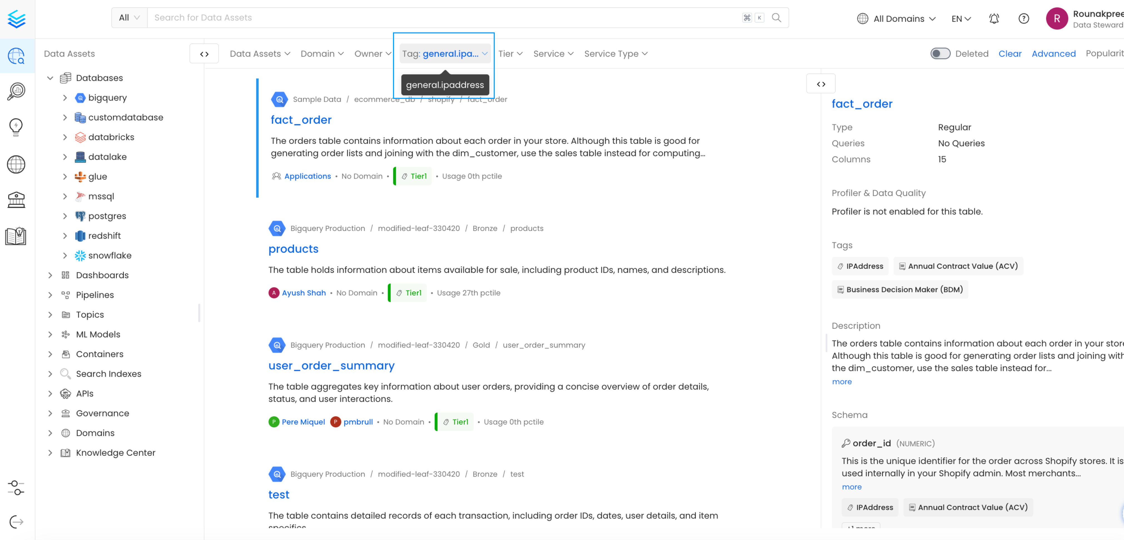The height and width of the screenshot is (540, 1124).
Task: Expand the Dashboards tree item
Action: click(x=50, y=275)
